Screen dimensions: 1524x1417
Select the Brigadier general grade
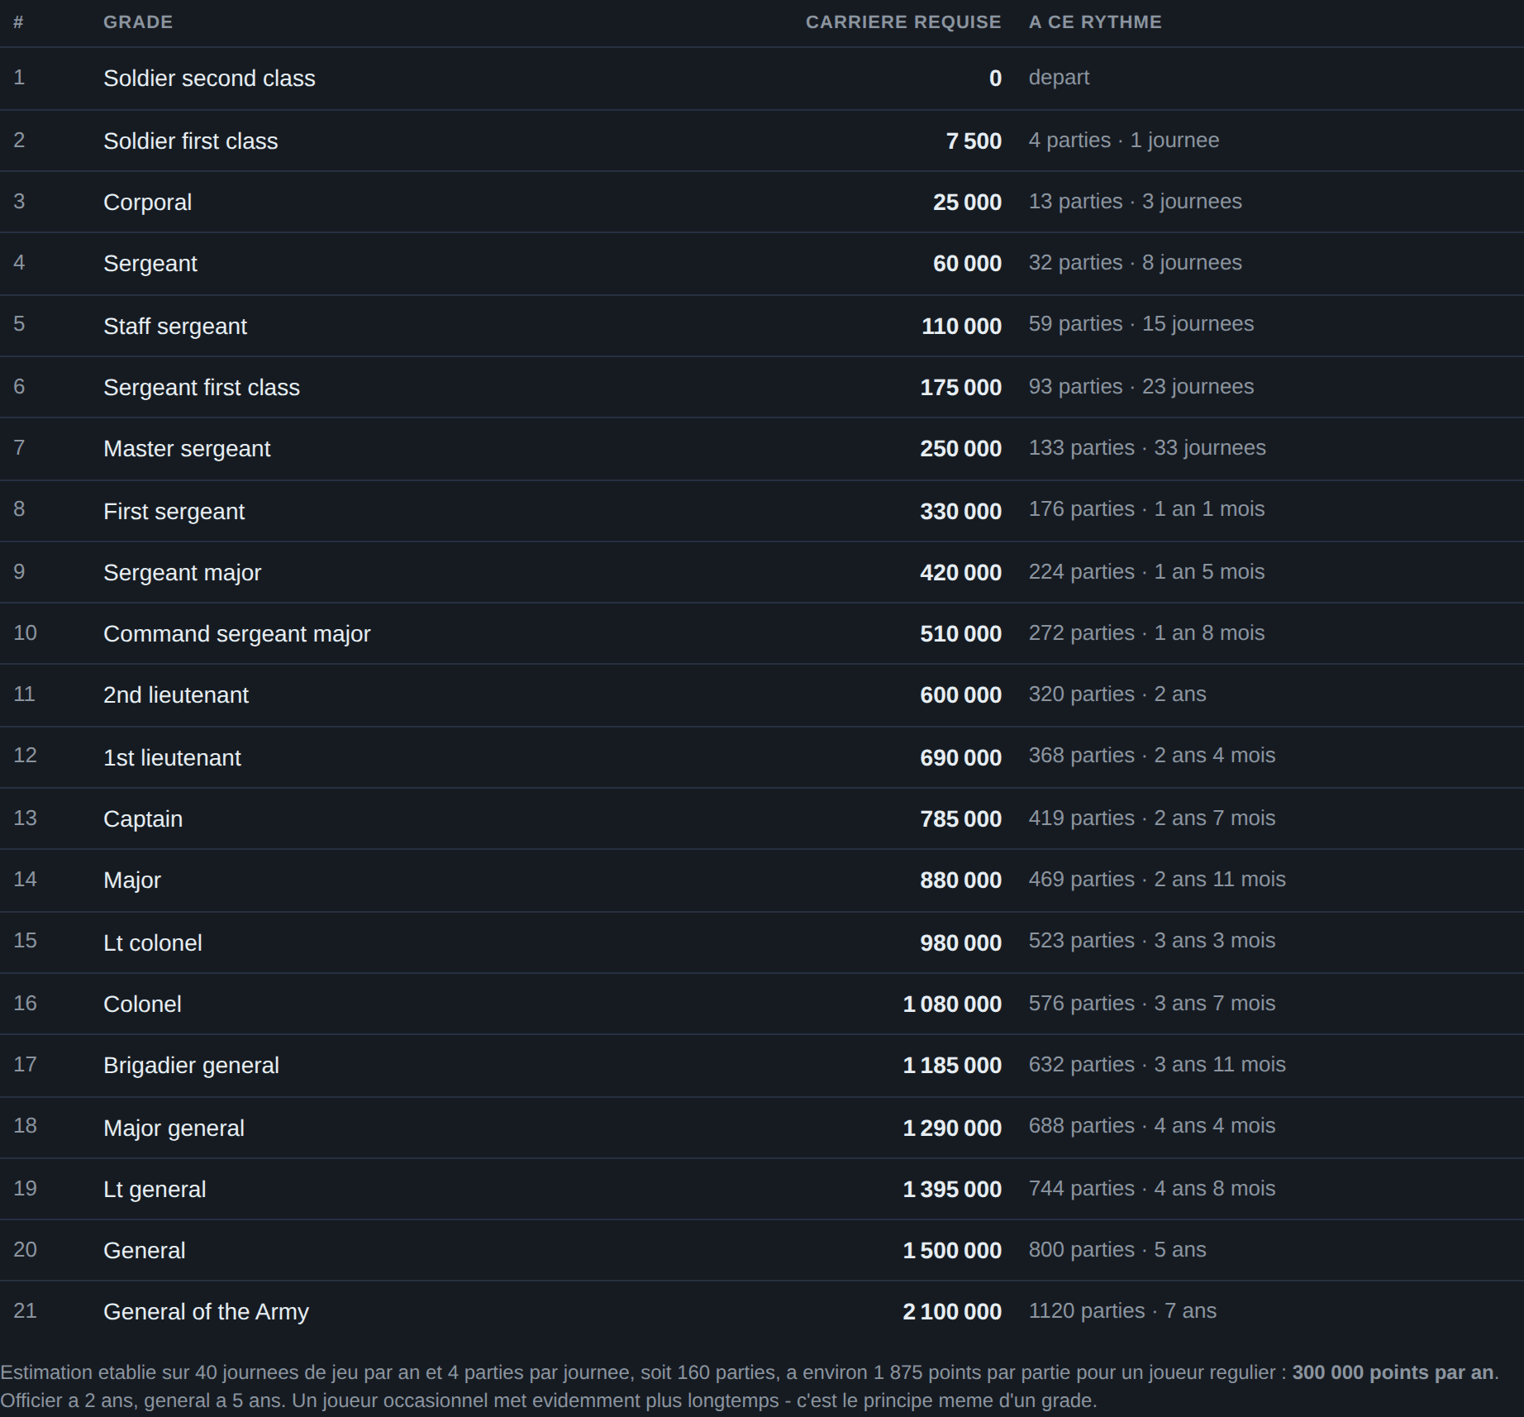click(x=191, y=1066)
